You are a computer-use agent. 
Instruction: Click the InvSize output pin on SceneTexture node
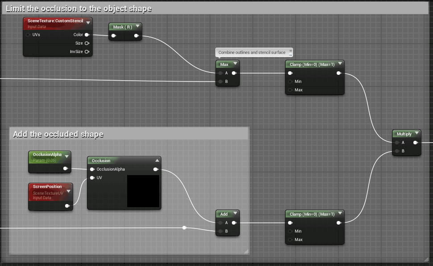click(87, 52)
